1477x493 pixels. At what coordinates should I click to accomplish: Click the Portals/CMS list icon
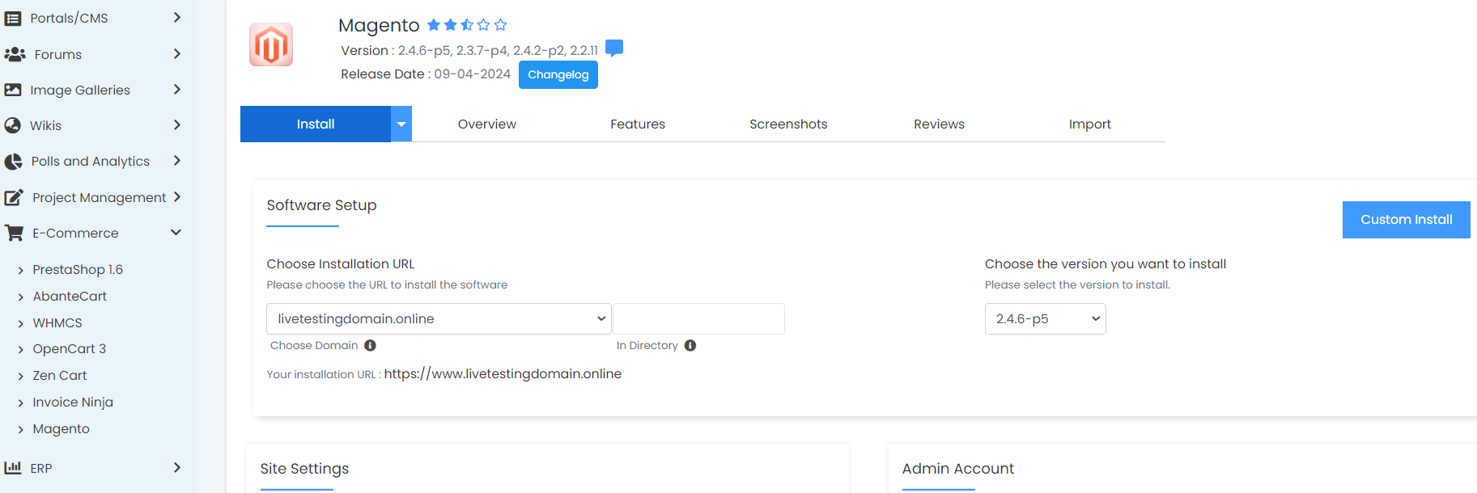(13, 18)
